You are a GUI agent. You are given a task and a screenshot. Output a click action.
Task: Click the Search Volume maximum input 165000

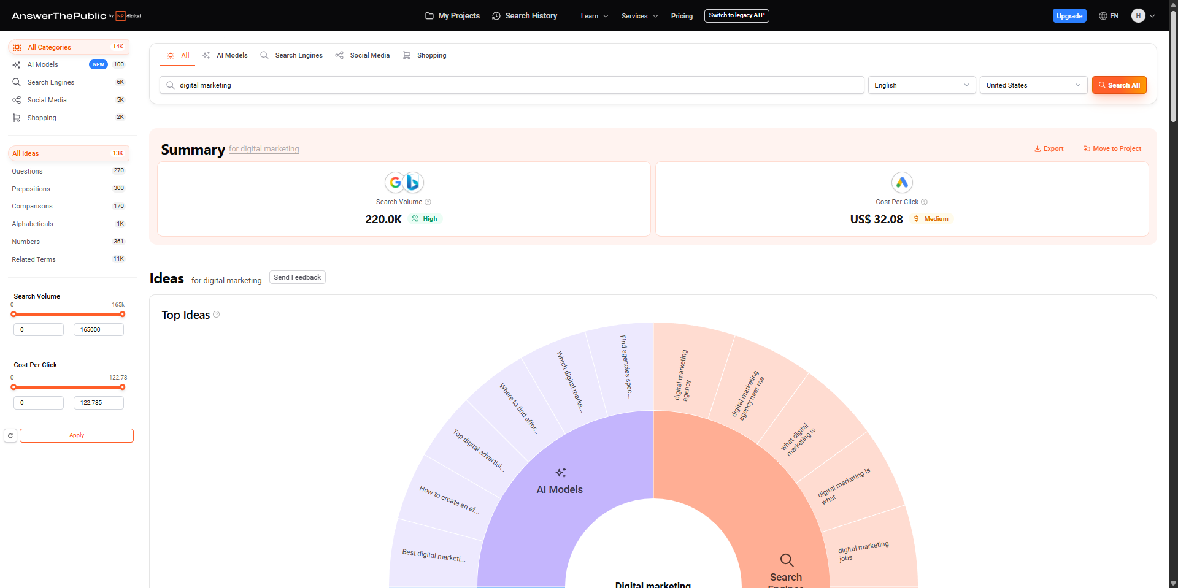[x=99, y=330]
